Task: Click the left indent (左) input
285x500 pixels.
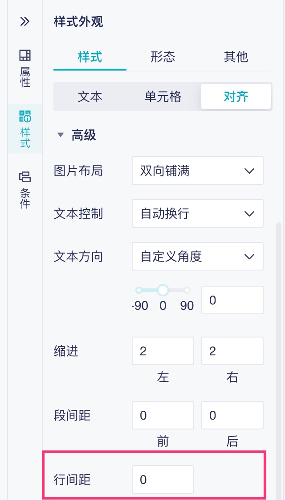Action: (163, 351)
